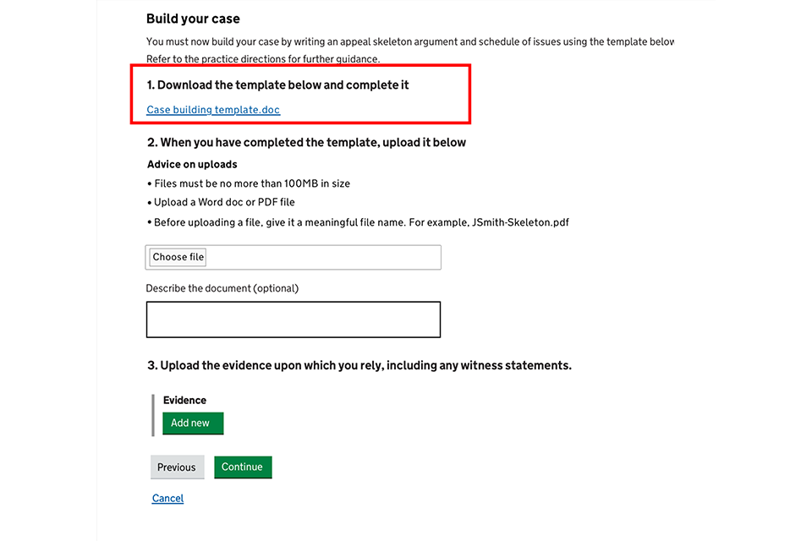Click the Upload a Word doc or PDF bullet
This screenshot has width=812, height=541.
(224, 203)
